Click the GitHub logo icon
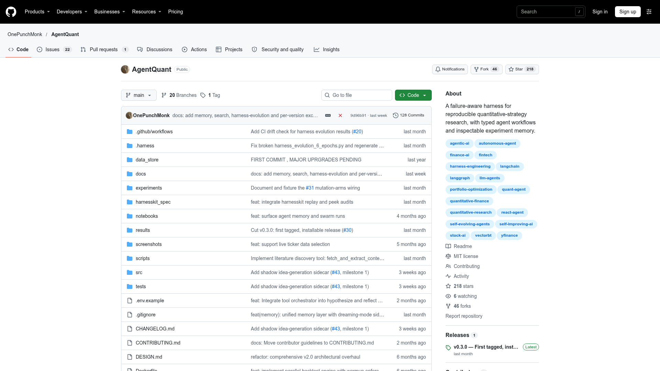Screen dimensions: 660x371 pyautogui.click(x=11, y=12)
